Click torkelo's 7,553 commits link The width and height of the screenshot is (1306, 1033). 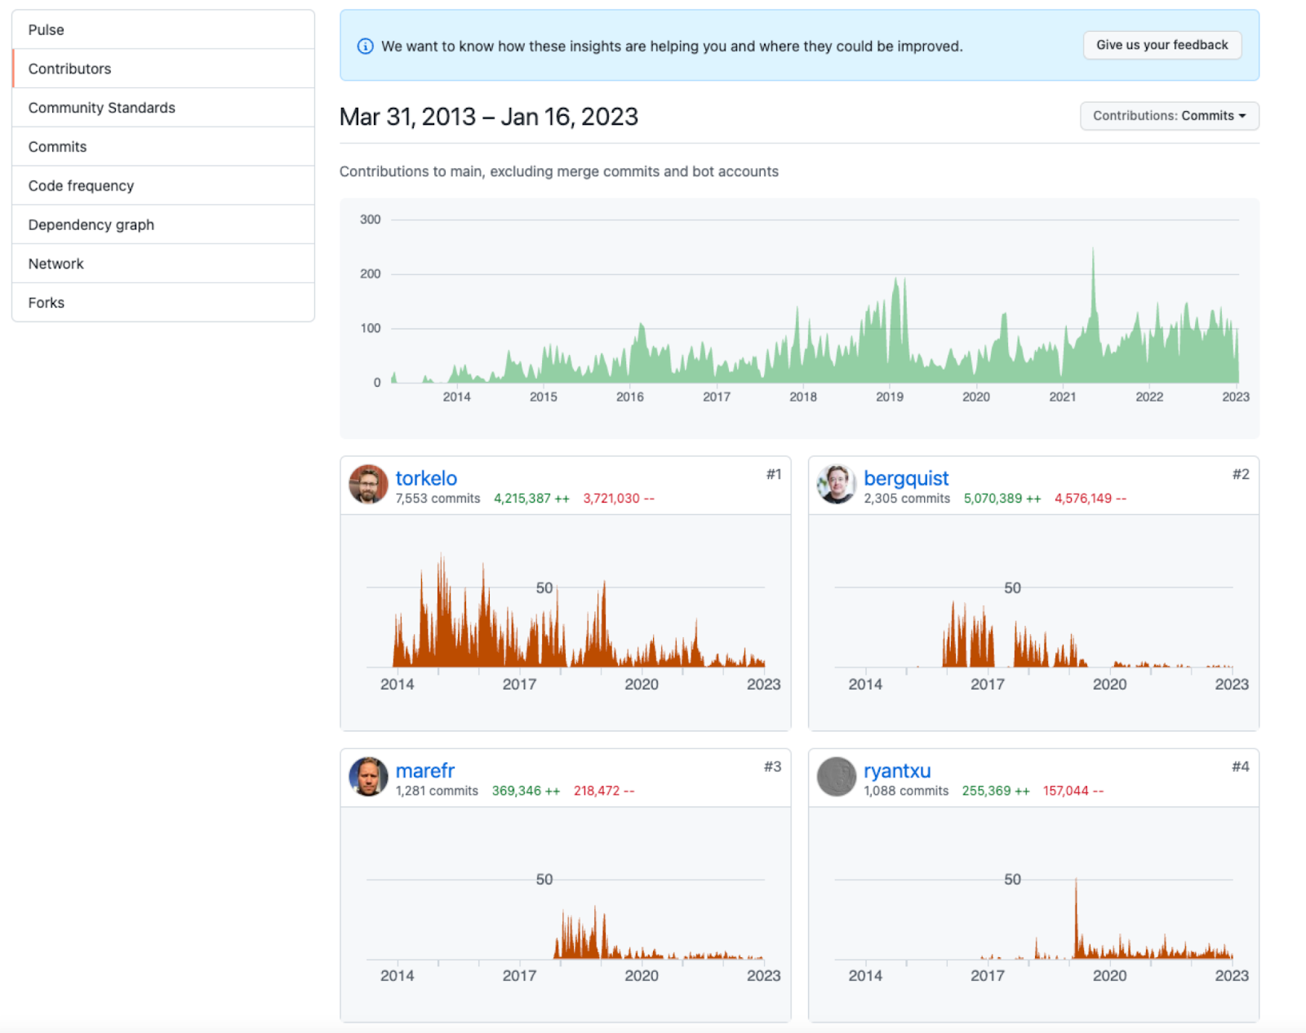point(438,499)
